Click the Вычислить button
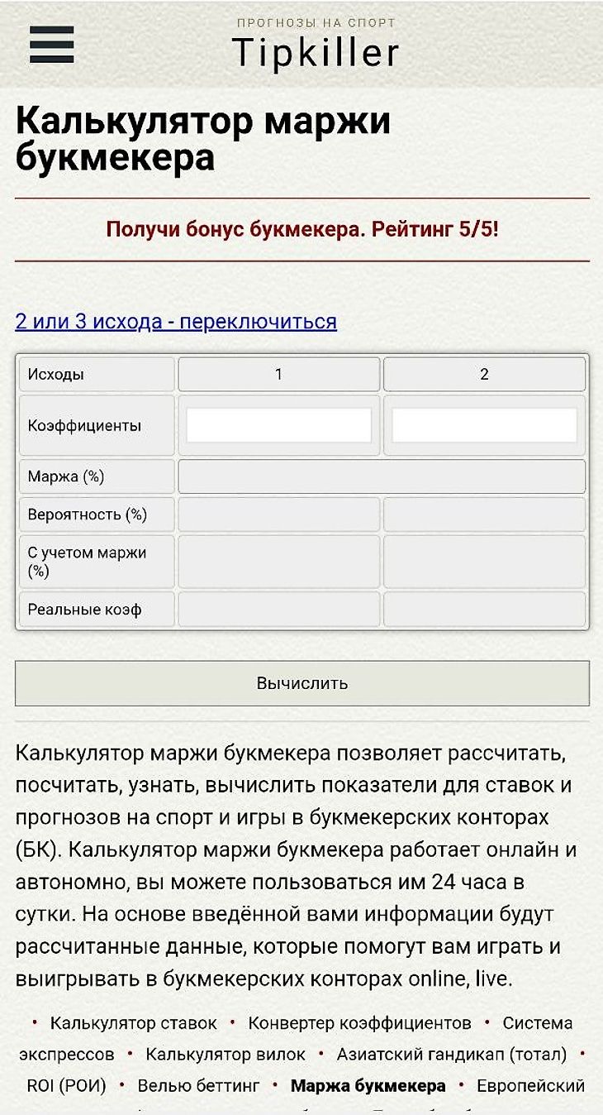603x1115 pixels. [x=302, y=683]
